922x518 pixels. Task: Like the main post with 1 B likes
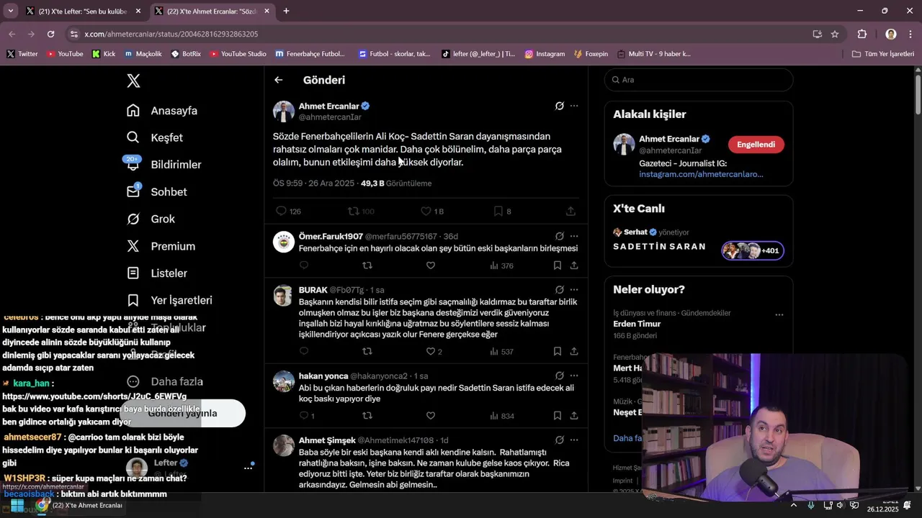coord(426,212)
